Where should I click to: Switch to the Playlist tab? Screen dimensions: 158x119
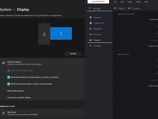119,8
